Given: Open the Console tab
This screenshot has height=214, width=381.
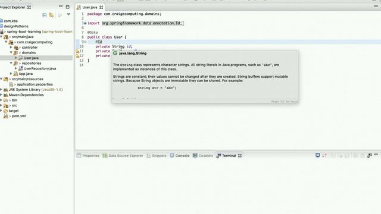Looking at the screenshot, I should 180,156.
